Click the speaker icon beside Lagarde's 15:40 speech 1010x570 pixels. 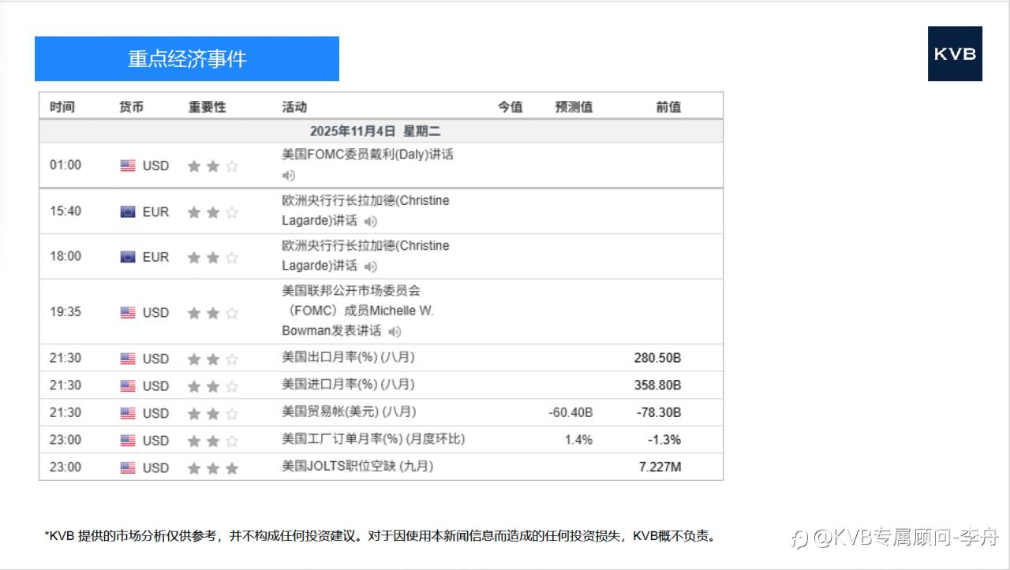click(x=369, y=221)
